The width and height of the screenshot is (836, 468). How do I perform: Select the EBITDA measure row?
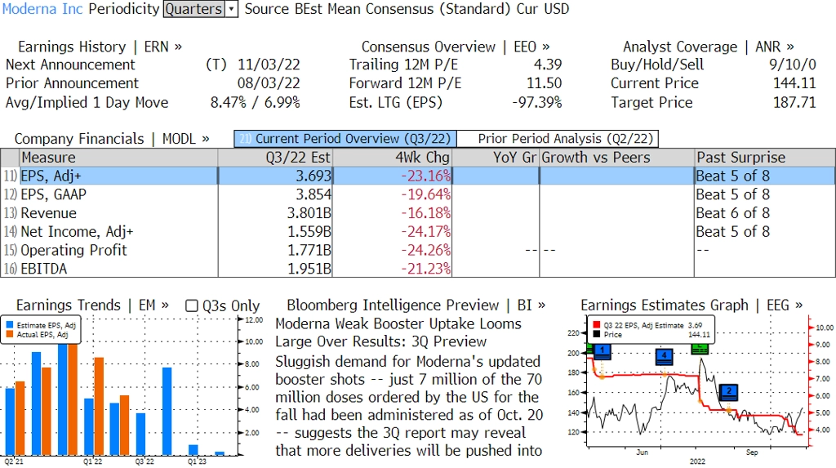(x=418, y=269)
